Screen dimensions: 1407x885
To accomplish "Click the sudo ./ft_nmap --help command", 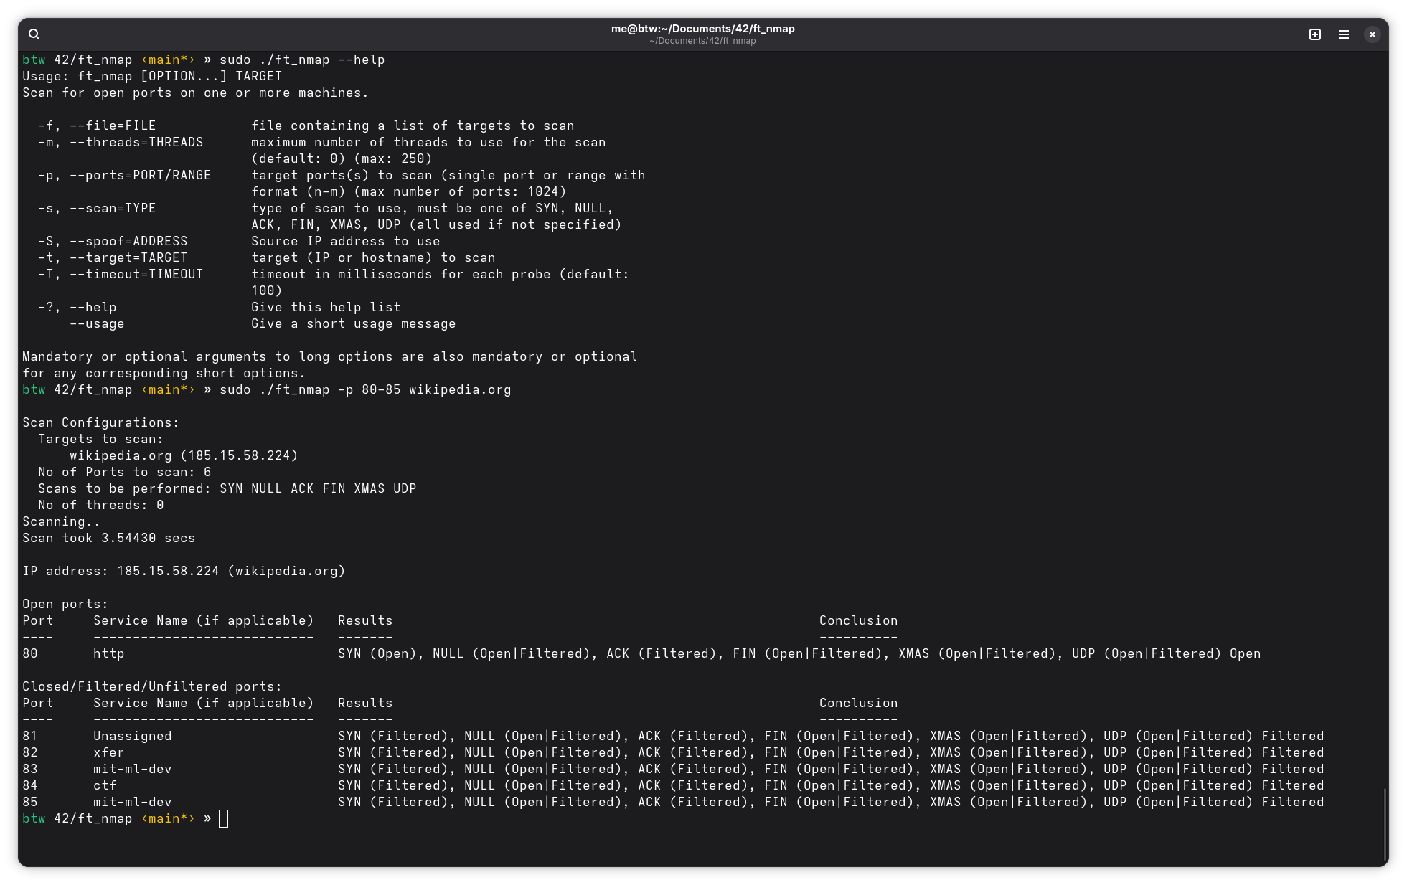I will (301, 60).
